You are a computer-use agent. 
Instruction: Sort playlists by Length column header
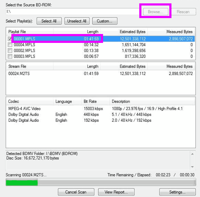92,32
